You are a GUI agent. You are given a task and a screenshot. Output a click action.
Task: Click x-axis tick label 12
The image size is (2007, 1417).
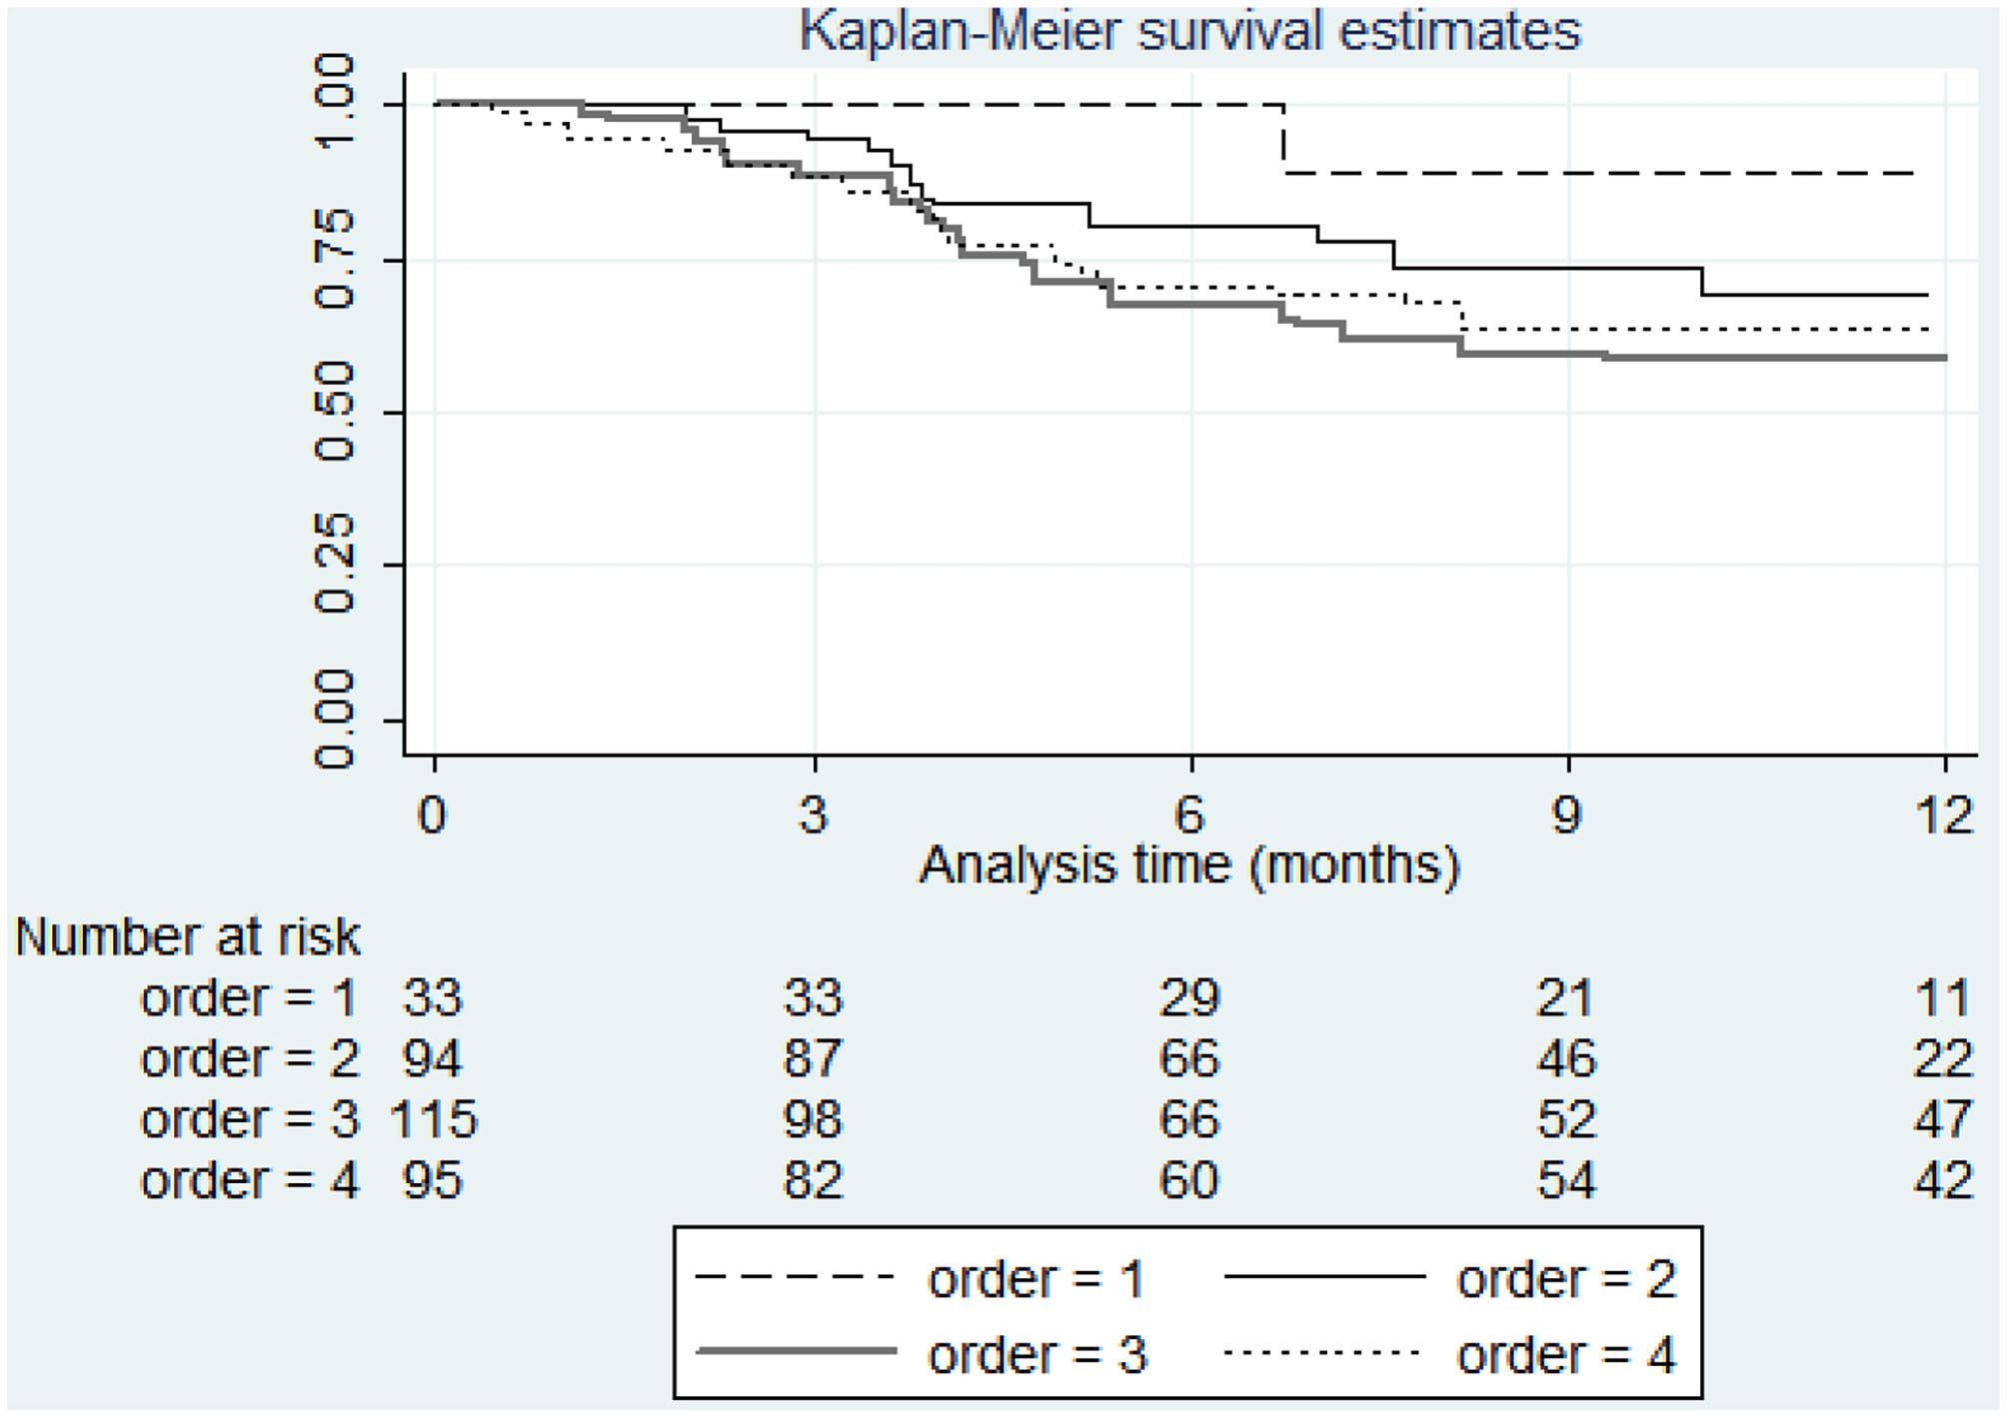1944,816
